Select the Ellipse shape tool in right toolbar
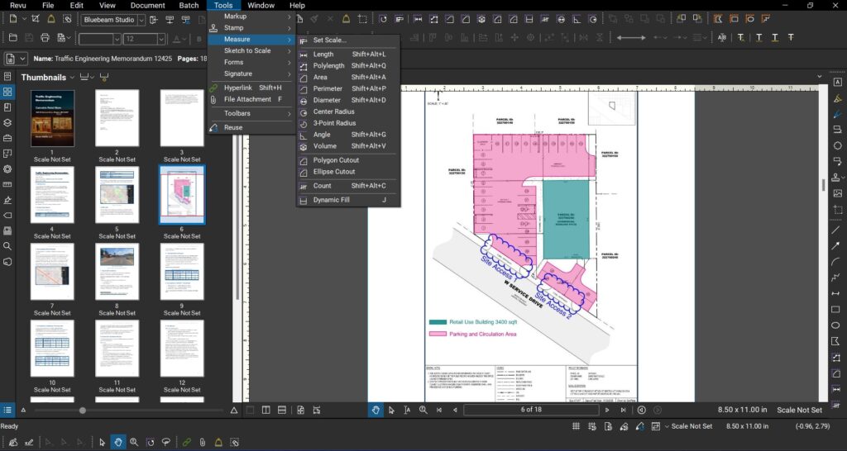Image resolution: width=847 pixels, height=451 pixels. coord(837,325)
